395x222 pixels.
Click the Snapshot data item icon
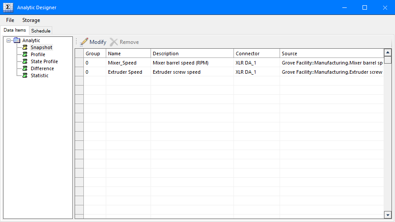[x=25, y=47]
